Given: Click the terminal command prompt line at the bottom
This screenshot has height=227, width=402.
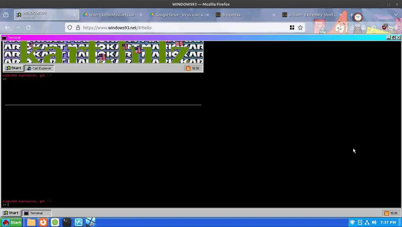Looking at the screenshot, I should pos(201,205).
